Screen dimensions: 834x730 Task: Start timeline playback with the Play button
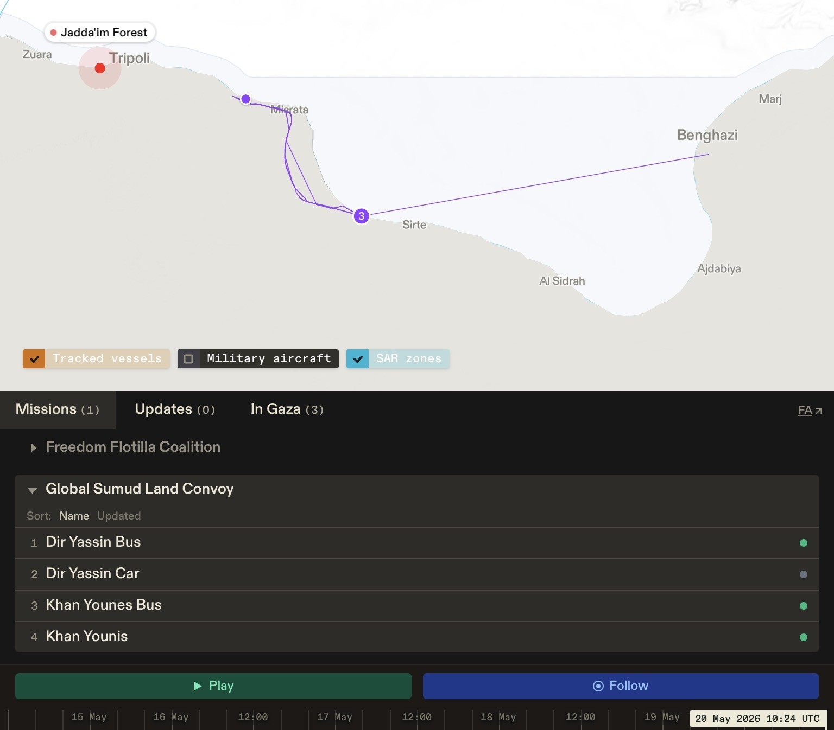[x=213, y=686]
